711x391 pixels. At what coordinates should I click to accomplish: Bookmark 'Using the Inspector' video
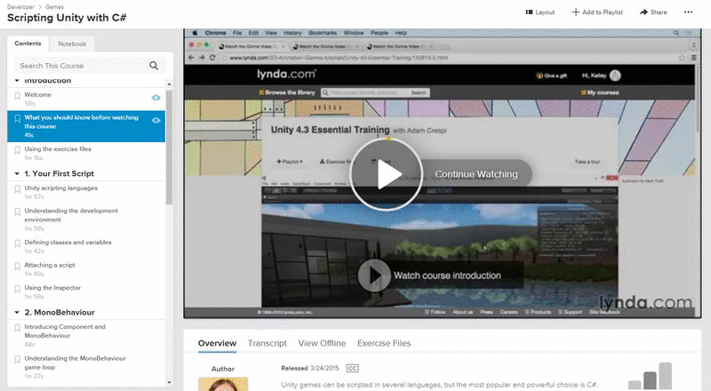pos(17,289)
